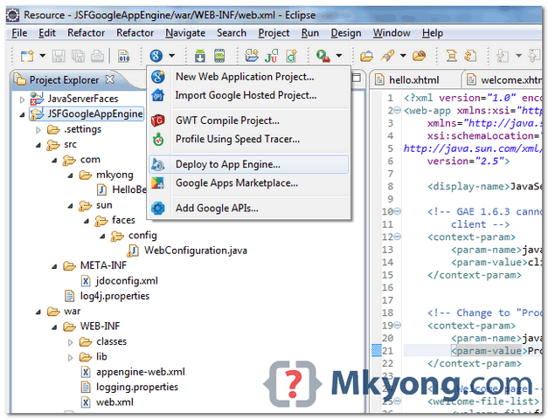The width and height of the screenshot is (548, 419).
Task: Collapse the JSFGoogleAppEngine project node
Action: (x=22, y=114)
